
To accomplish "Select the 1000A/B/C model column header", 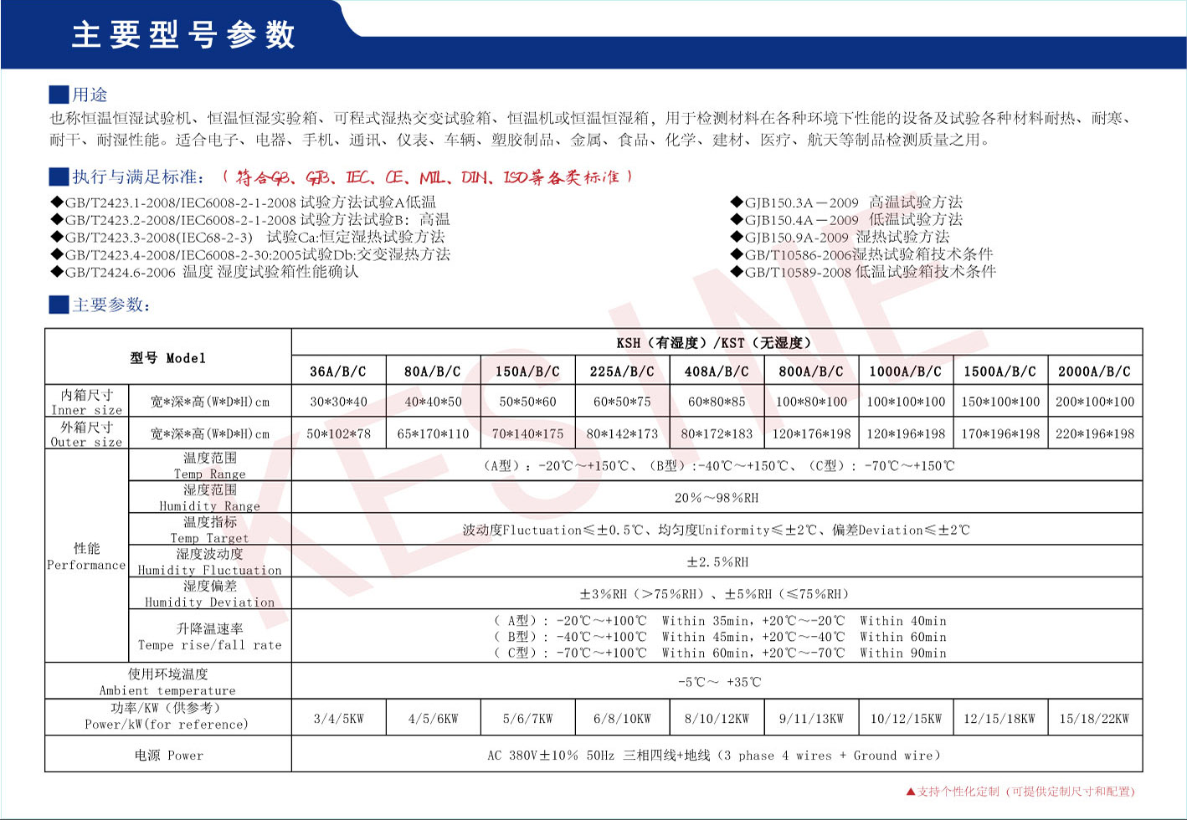I will pyautogui.click(x=906, y=372).
